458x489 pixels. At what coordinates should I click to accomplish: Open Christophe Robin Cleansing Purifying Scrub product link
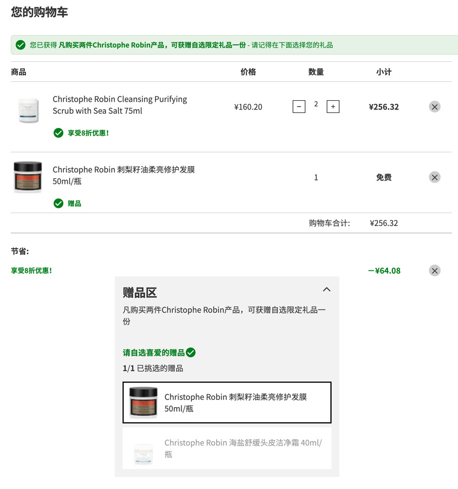click(x=120, y=105)
